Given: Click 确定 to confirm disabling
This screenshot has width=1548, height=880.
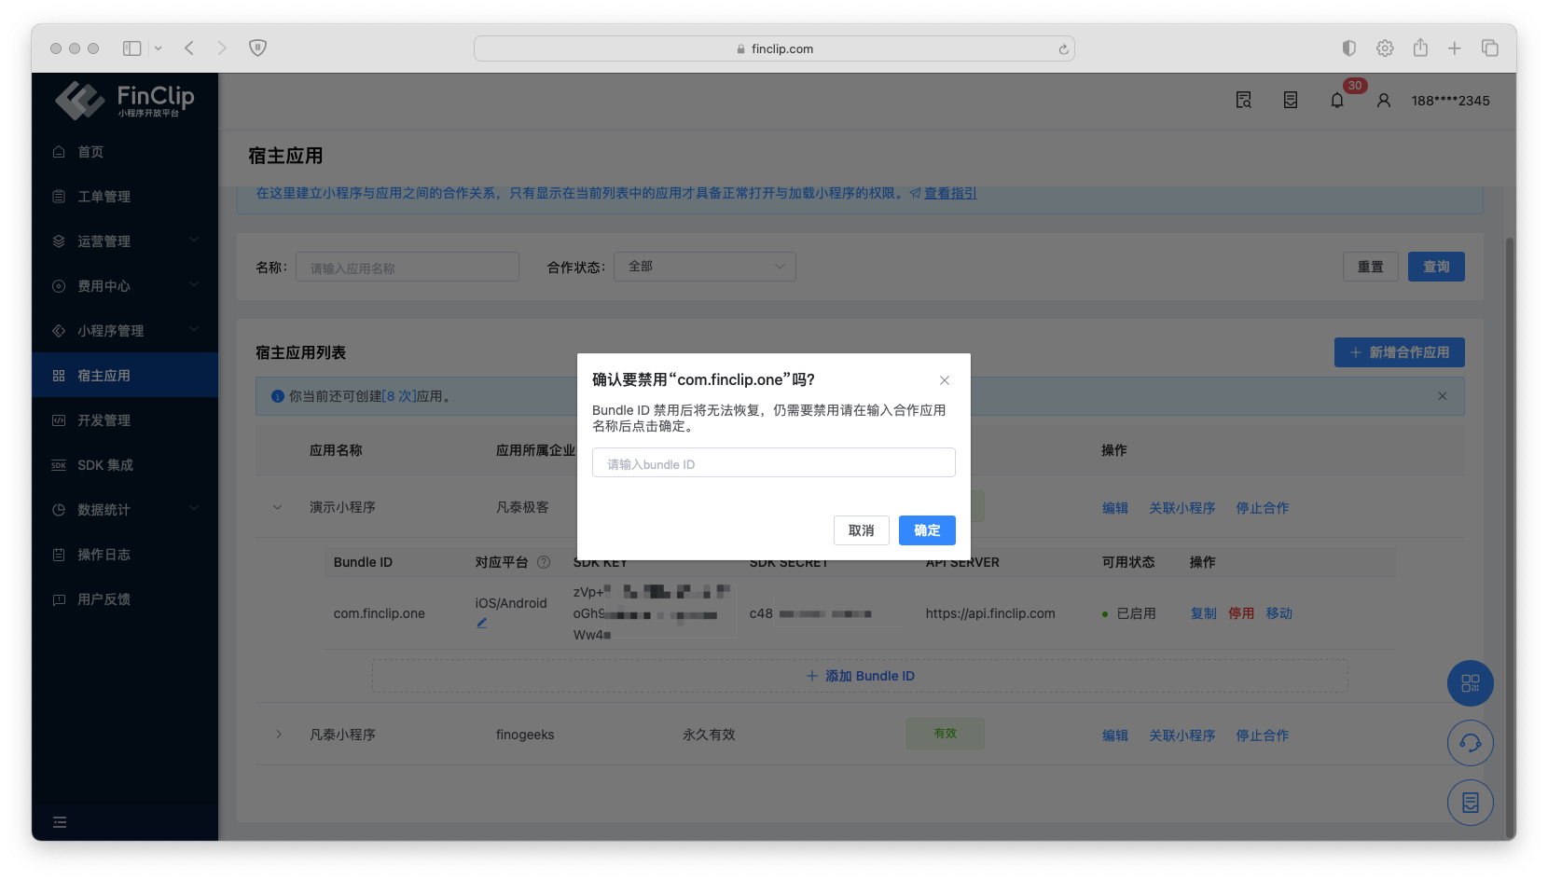Looking at the screenshot, I should (926, 530).
